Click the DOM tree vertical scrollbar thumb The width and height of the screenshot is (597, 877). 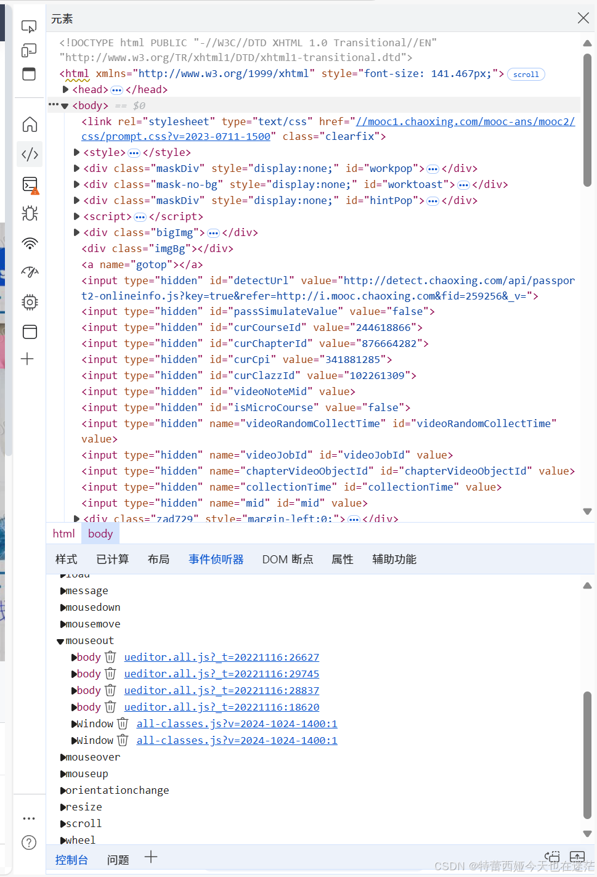[x=587, y=120]
